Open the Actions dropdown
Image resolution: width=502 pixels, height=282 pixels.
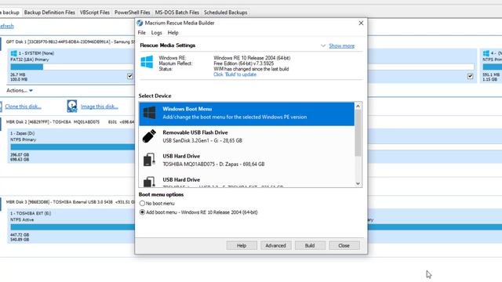click(20, 91)
